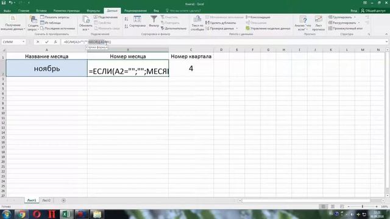Image resolution: width=390 pixels, height=219 pixels.
Task: Click the zoom slider handle
Action: (363, 207)
